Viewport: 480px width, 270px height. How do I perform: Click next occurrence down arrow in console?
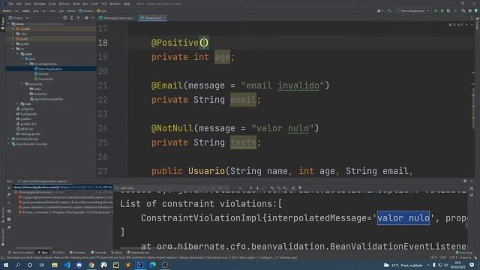click(257, 188)
